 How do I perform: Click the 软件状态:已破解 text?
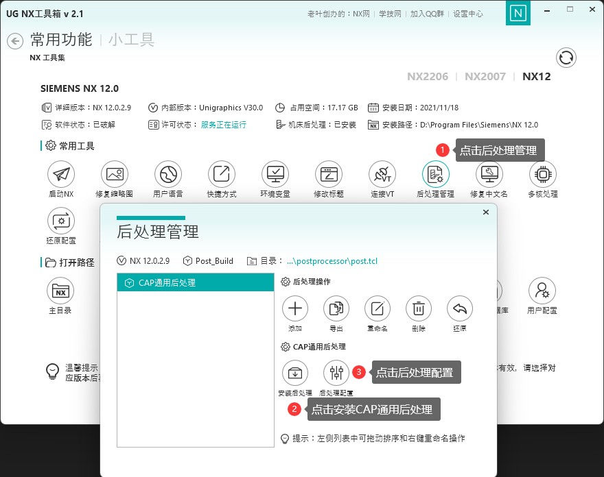84,125
